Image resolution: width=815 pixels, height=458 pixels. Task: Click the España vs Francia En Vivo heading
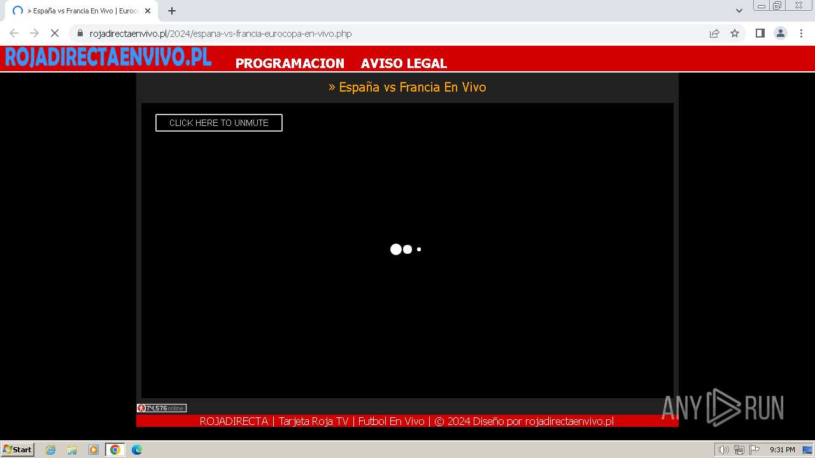pyautogui.click(x=407, y=87)
